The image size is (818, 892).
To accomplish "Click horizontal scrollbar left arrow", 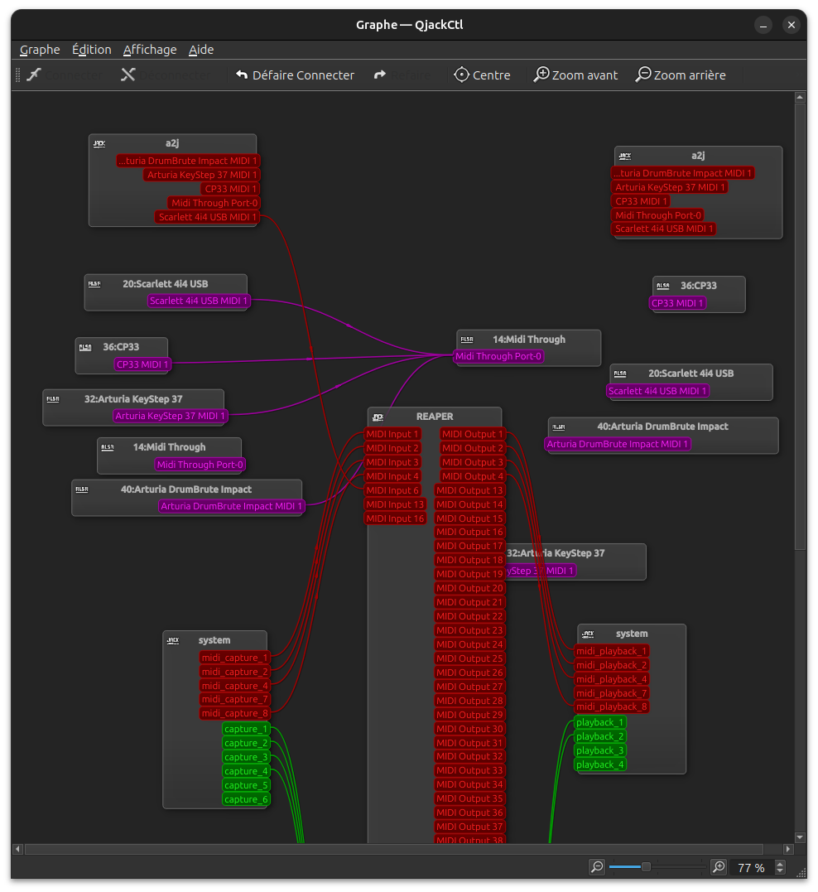I will tap(17, 849).
